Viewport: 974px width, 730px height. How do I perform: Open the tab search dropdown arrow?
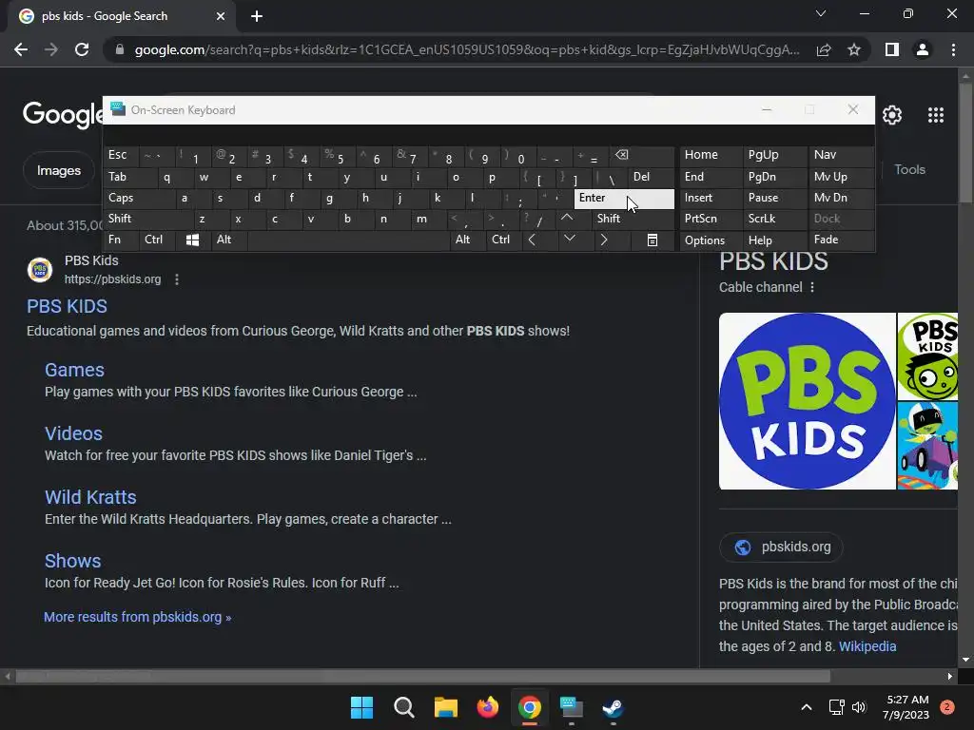821,13
